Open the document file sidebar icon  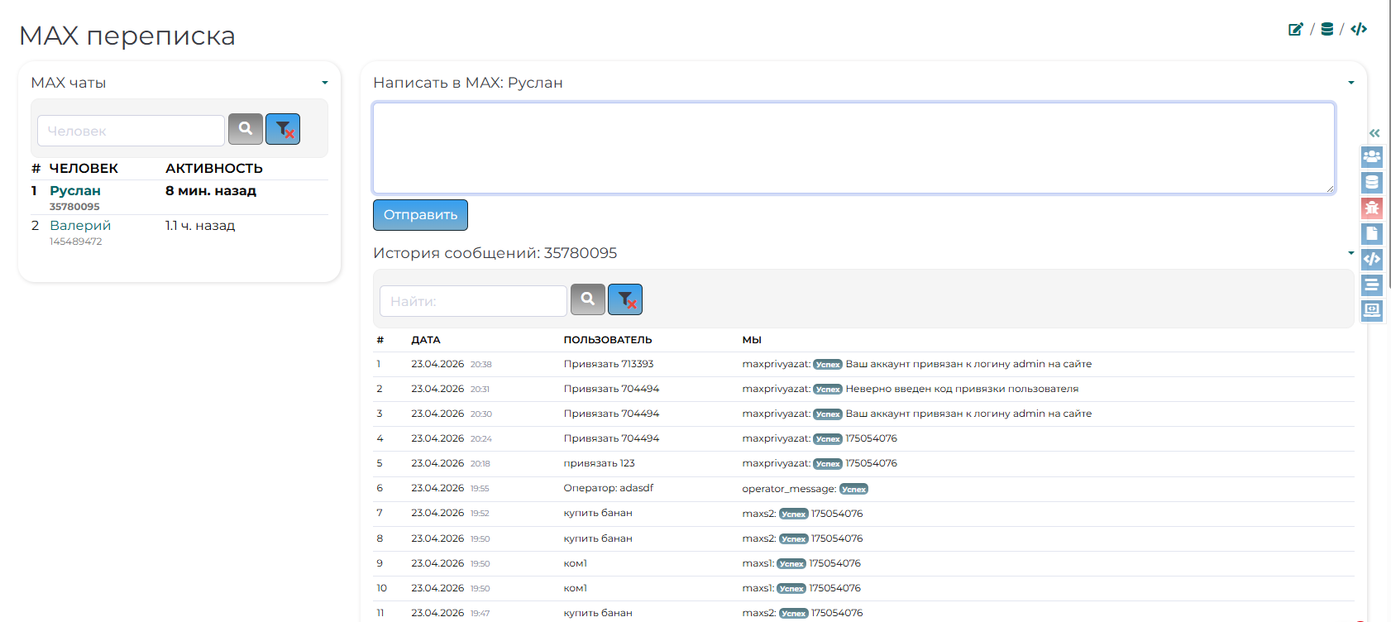[x=1371, y=234]
